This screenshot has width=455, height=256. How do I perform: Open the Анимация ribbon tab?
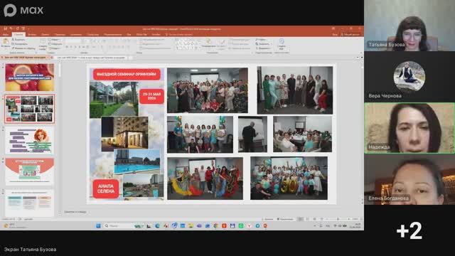(x=76, y=34)
